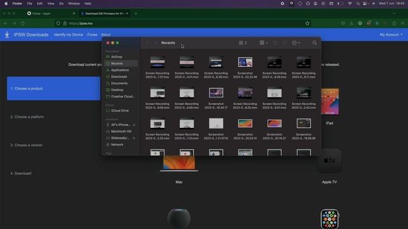Click the tracking protection shield icon
The width and height of the screenshot is (408, 229).
click(58, 24)
